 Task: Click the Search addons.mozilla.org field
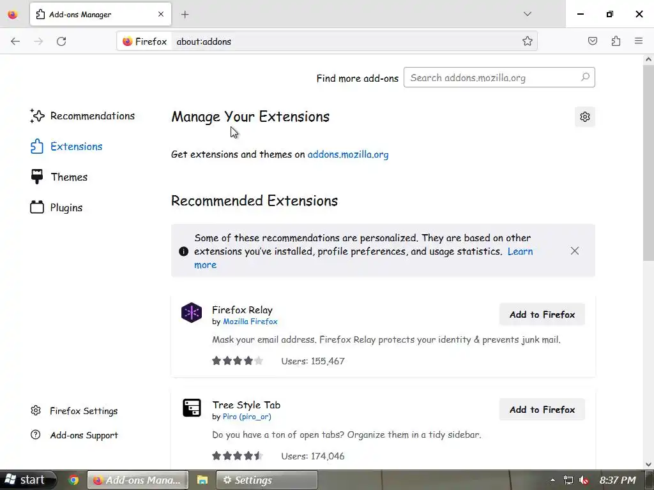pyautogui.click(x=499, y=77)
